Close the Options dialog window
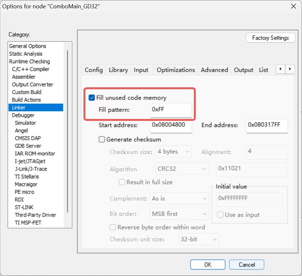The image size is (302, 276). point(293,6)
